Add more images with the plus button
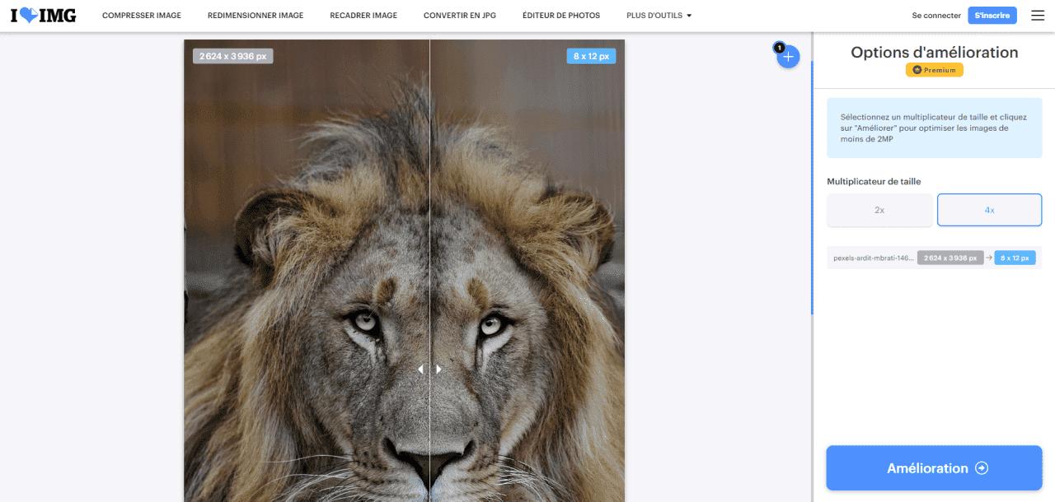1055x502 pixels. coord(788,57)
